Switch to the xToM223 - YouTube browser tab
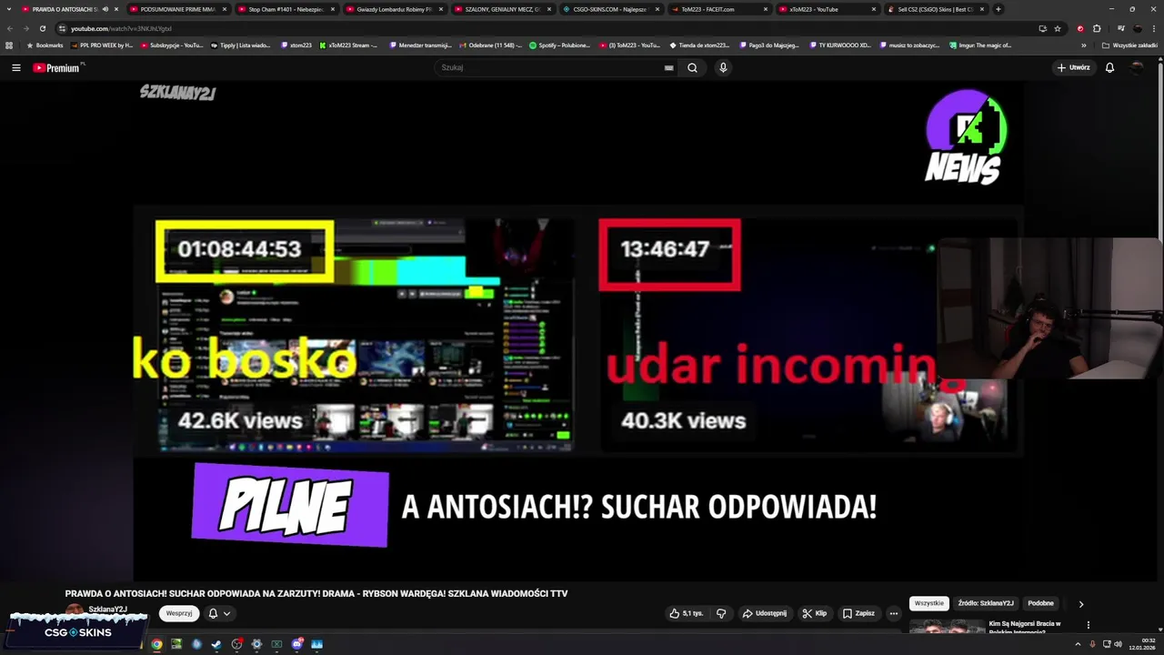 [x=827, y=9]
